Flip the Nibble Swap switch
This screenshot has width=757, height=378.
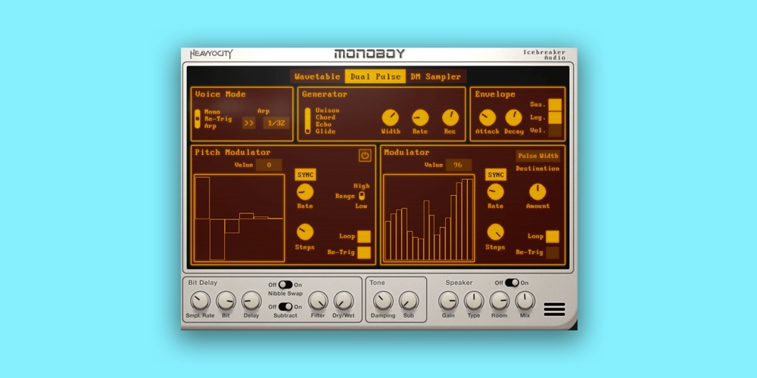(285, 284)
